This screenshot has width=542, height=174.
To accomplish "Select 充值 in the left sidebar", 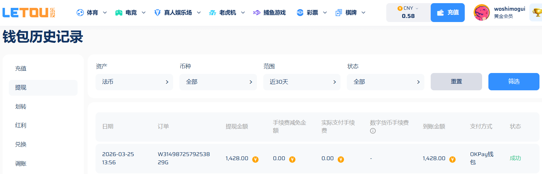I will [21, 69].
